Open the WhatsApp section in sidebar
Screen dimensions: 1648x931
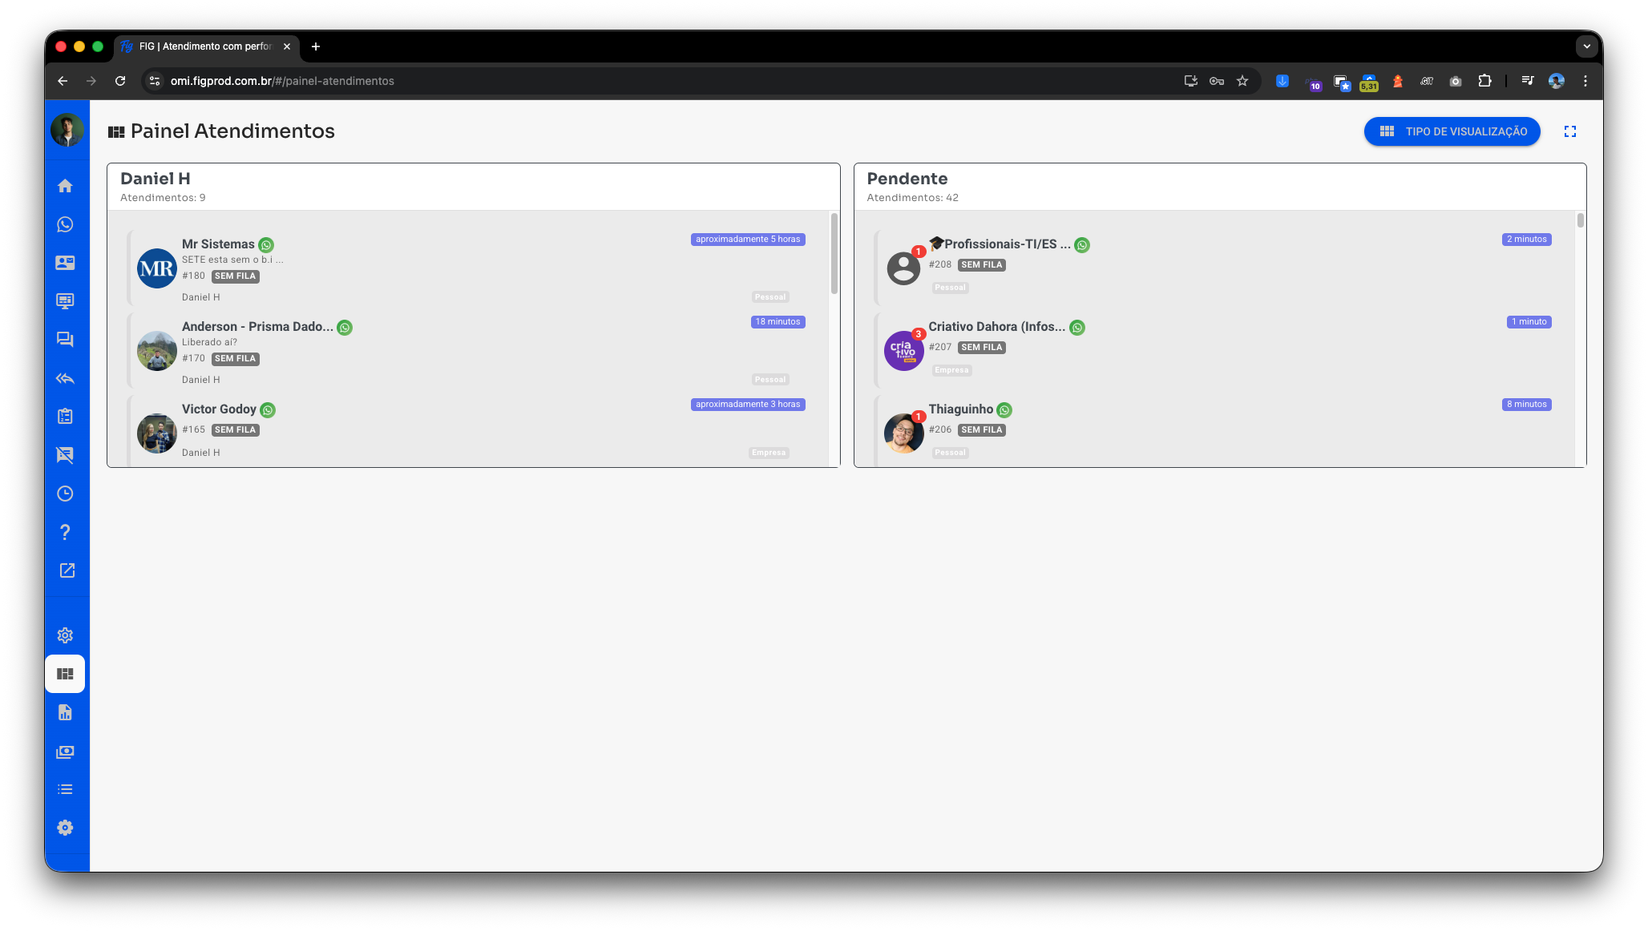point(66,224)
